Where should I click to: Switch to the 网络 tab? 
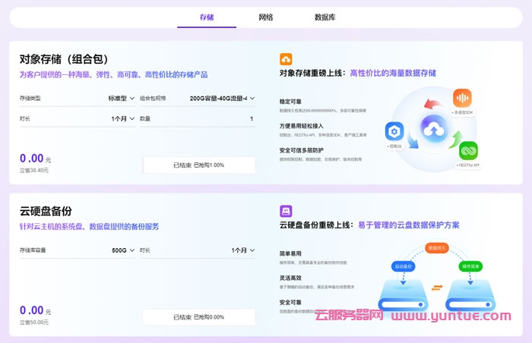click(x=266, y=17)
